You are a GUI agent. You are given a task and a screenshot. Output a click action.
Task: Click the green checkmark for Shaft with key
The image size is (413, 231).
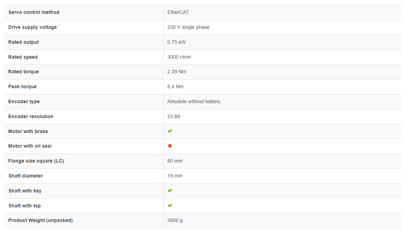click(170, 190)
